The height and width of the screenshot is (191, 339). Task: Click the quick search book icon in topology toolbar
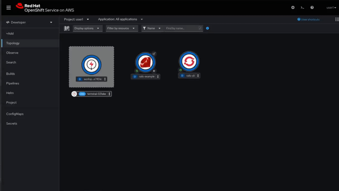point(66,28)
